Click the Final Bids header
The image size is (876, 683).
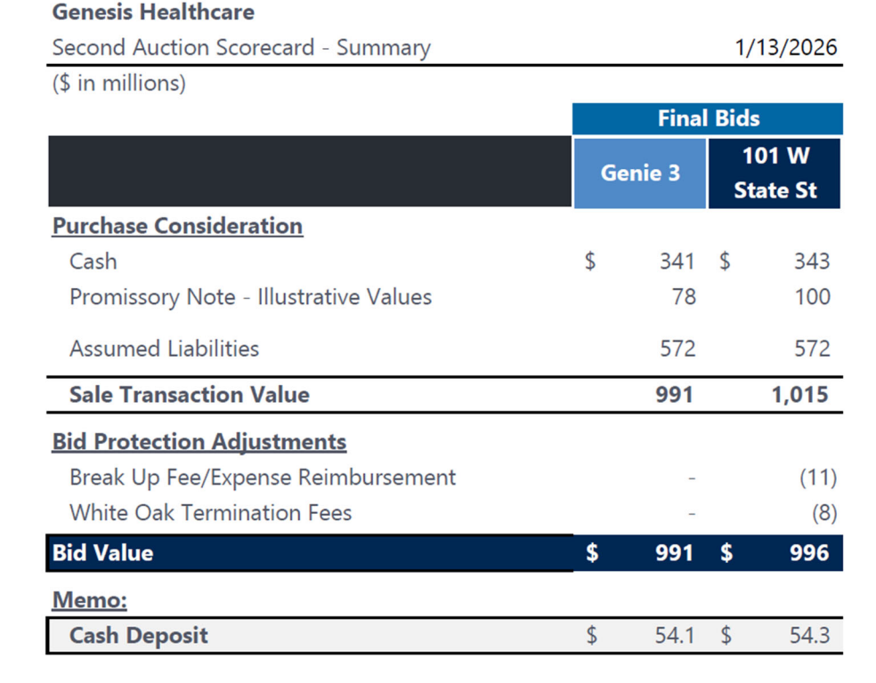click(708, 118)
